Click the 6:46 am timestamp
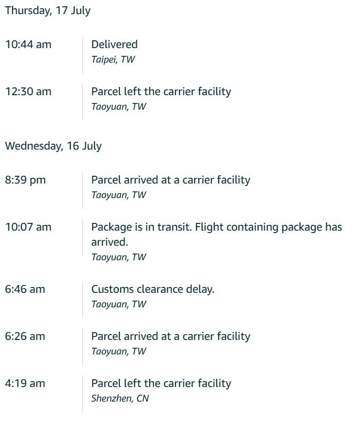354x421 pixels. [25, 289]
